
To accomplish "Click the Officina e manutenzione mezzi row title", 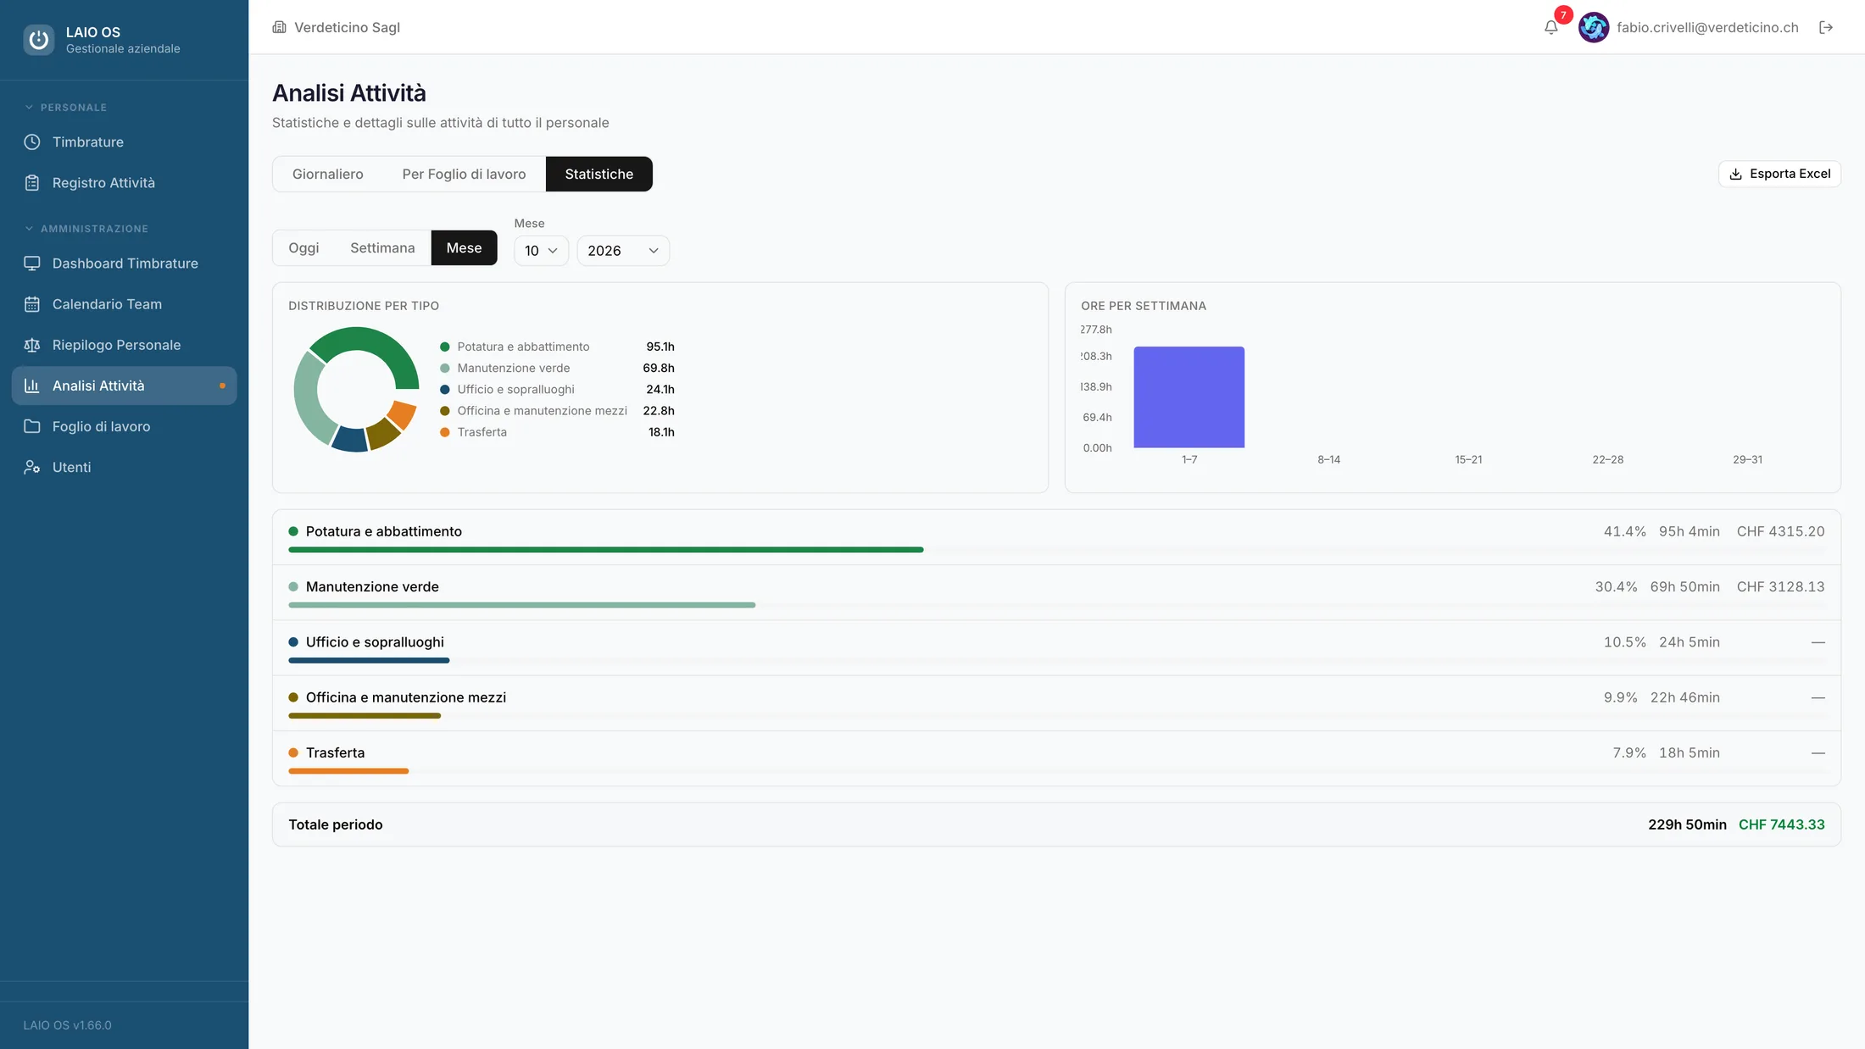I will coord(406,697).
